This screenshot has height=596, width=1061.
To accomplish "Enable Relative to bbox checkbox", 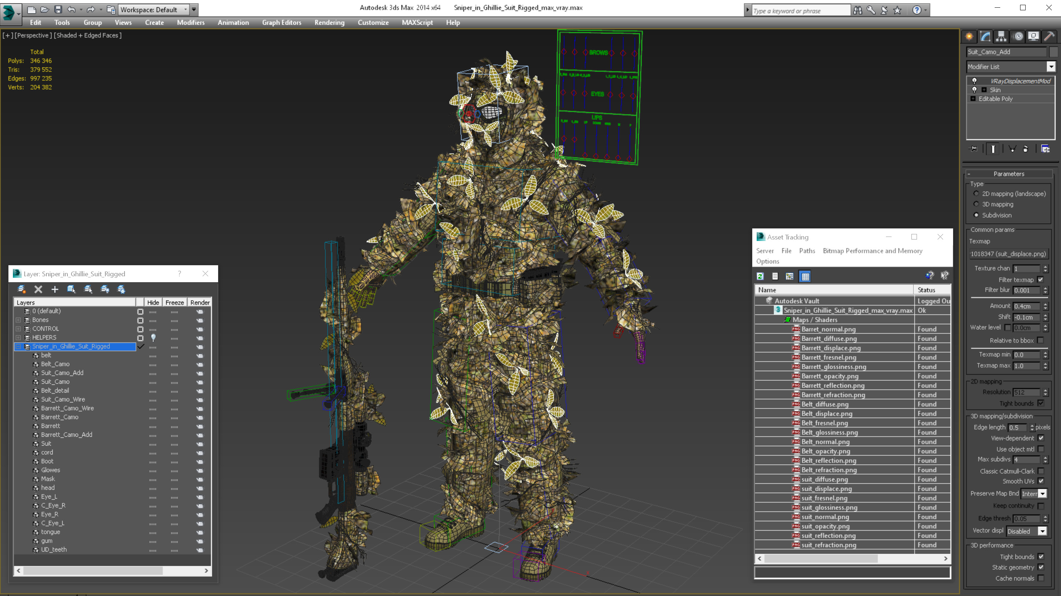I will click(1040, 340).
